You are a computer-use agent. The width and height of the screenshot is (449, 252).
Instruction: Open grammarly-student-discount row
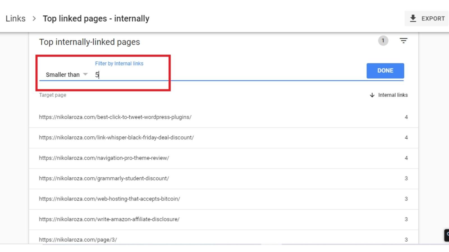(223, 179)
